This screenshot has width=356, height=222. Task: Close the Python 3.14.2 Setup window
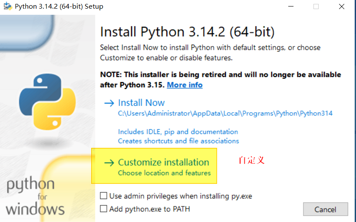coord(342,7)
